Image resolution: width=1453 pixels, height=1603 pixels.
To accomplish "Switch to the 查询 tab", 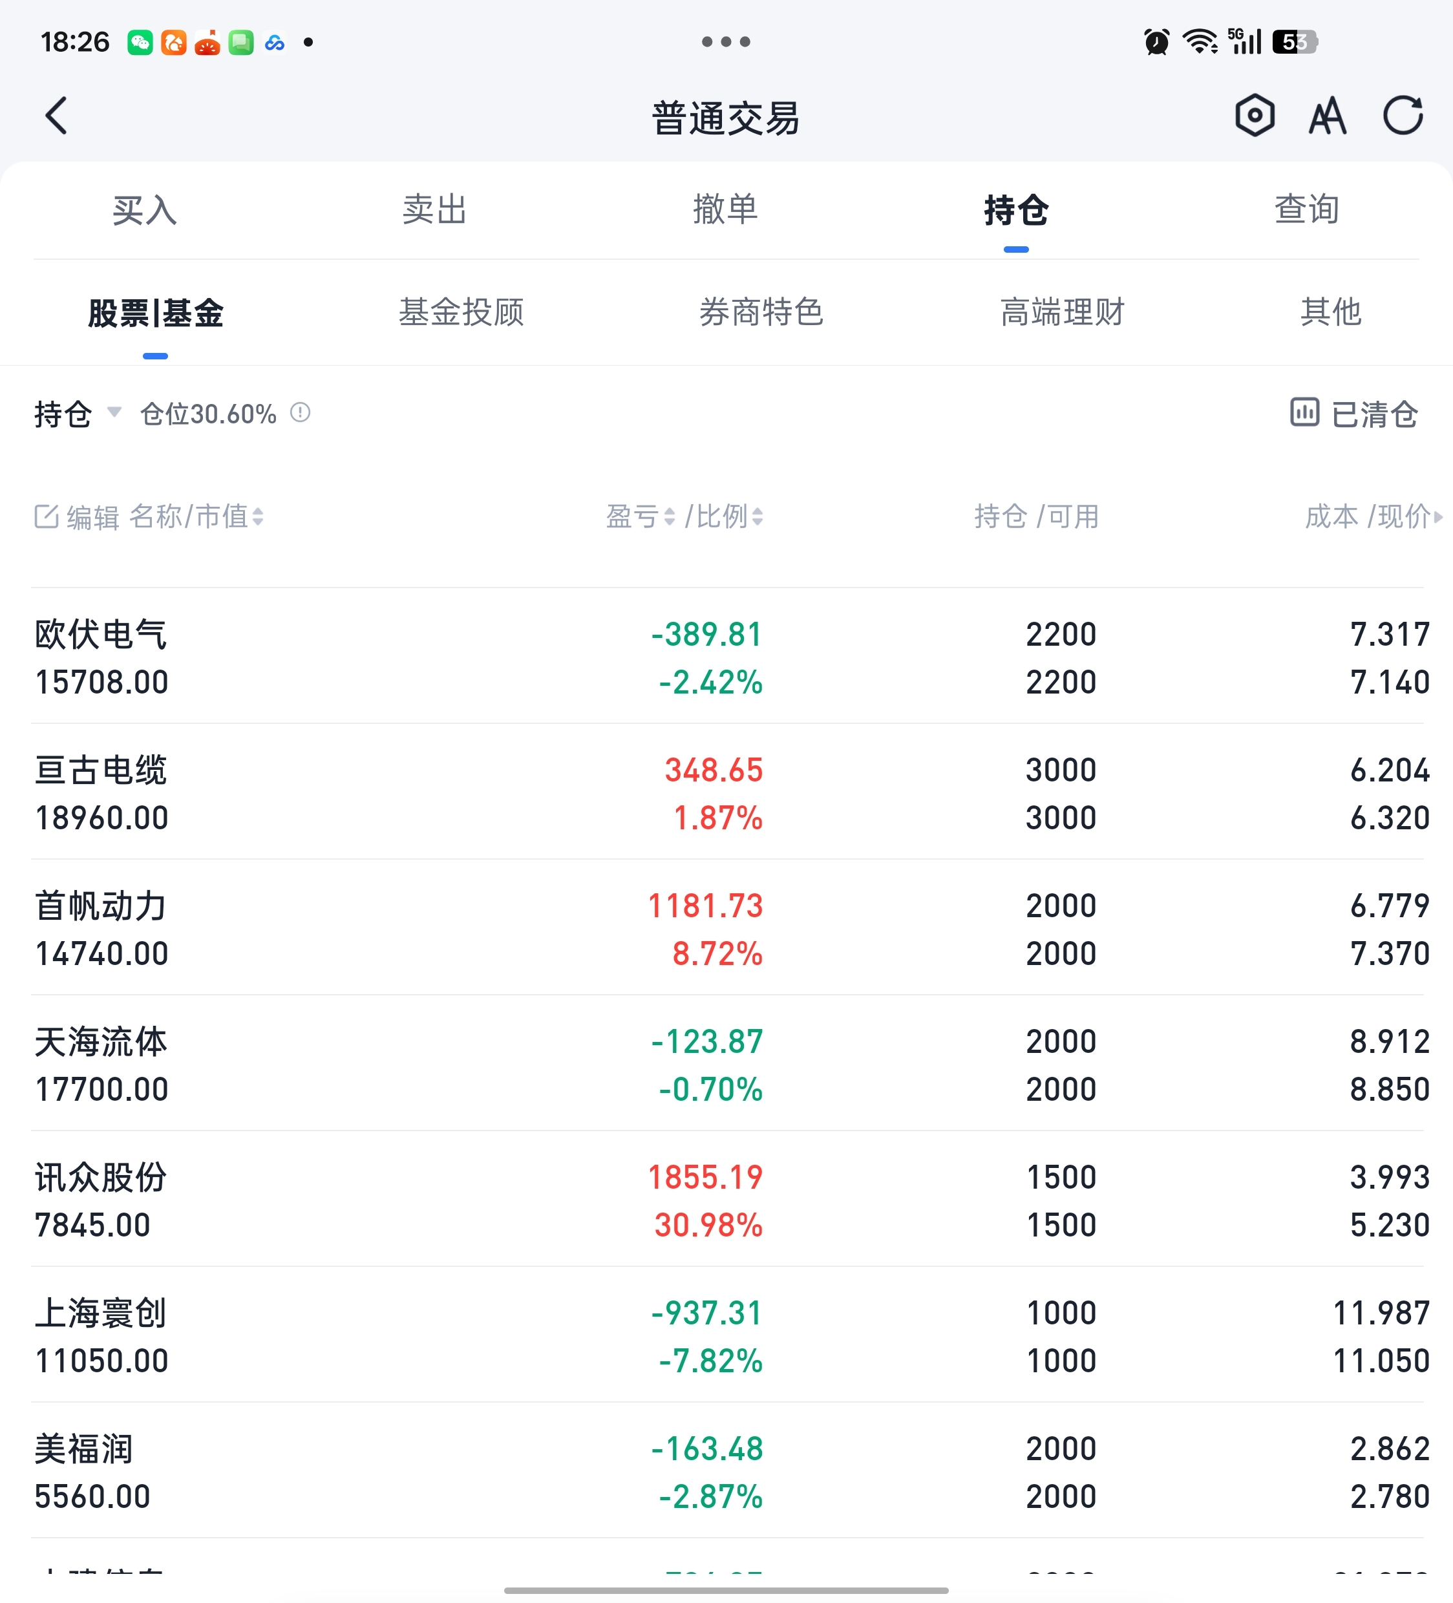I will pyautogui.click(x=1307, y=210).
